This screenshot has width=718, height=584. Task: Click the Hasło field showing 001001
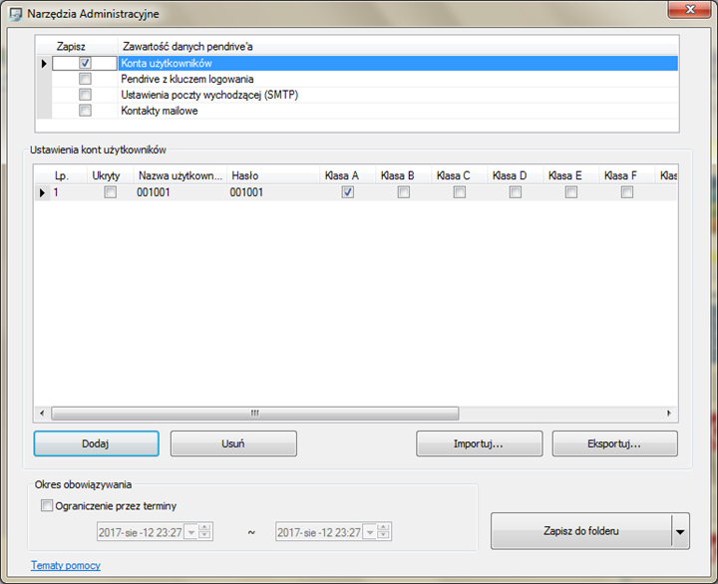pyautogui.click(x=273, y=192)
